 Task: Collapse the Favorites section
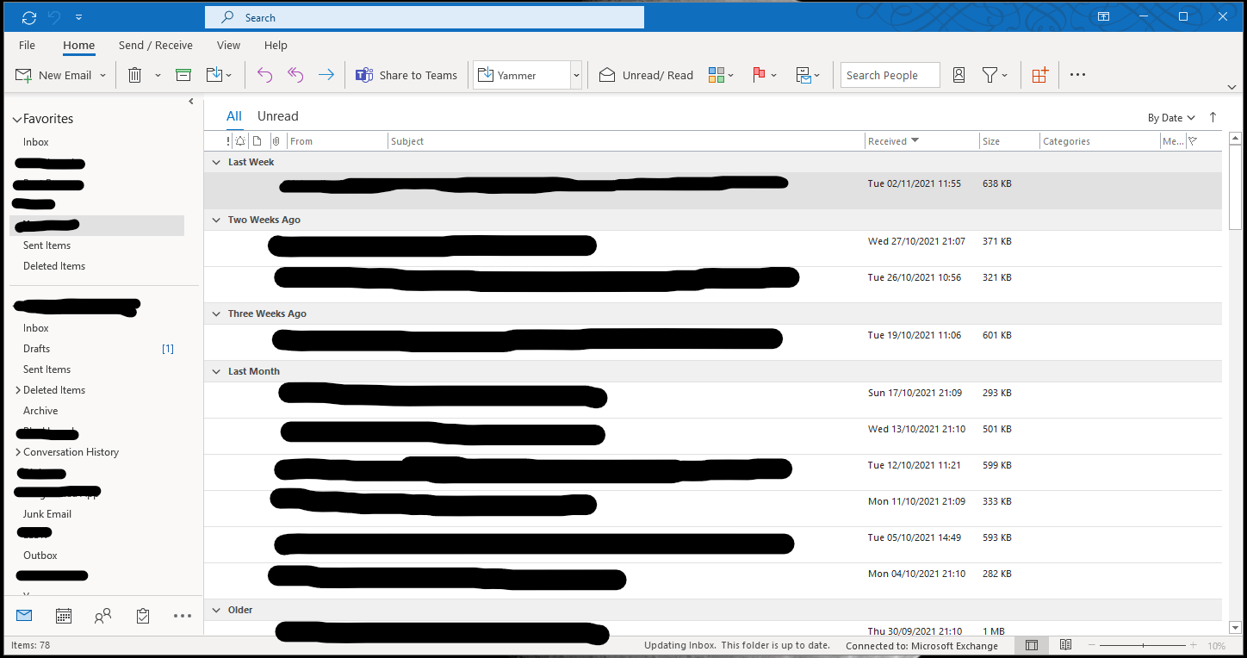[x=16, y=119]
